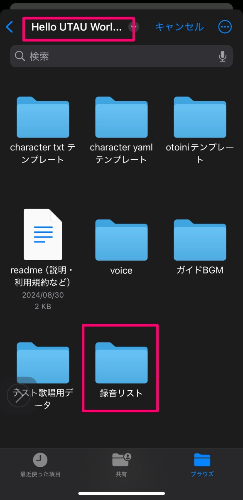Start voice dictation with microphone icon
Image resolution: width=243 pixels, height=500 pixels.
click(223, 56)
